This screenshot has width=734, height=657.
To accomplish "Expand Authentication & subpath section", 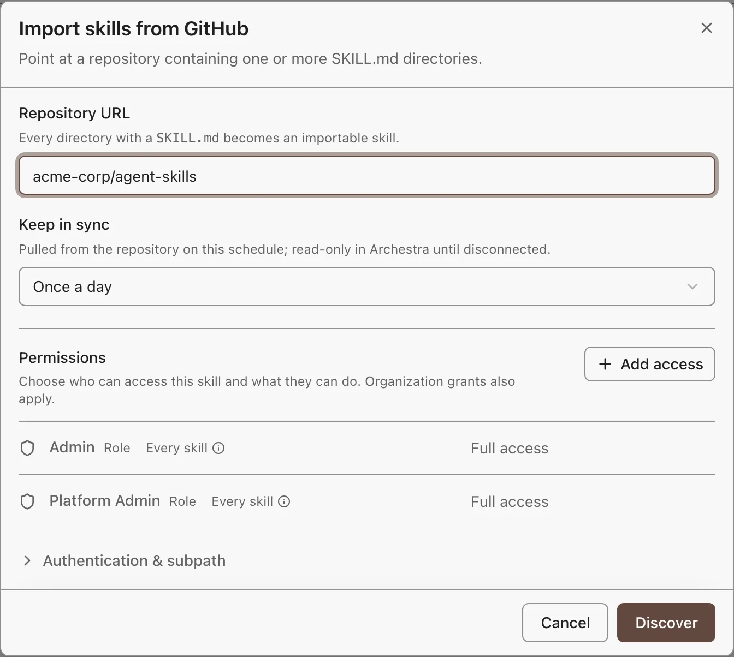I will click(x=124, y=560).
